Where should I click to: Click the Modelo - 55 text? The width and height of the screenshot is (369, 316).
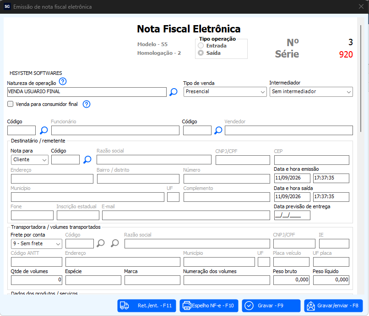[x=152, y=44]
